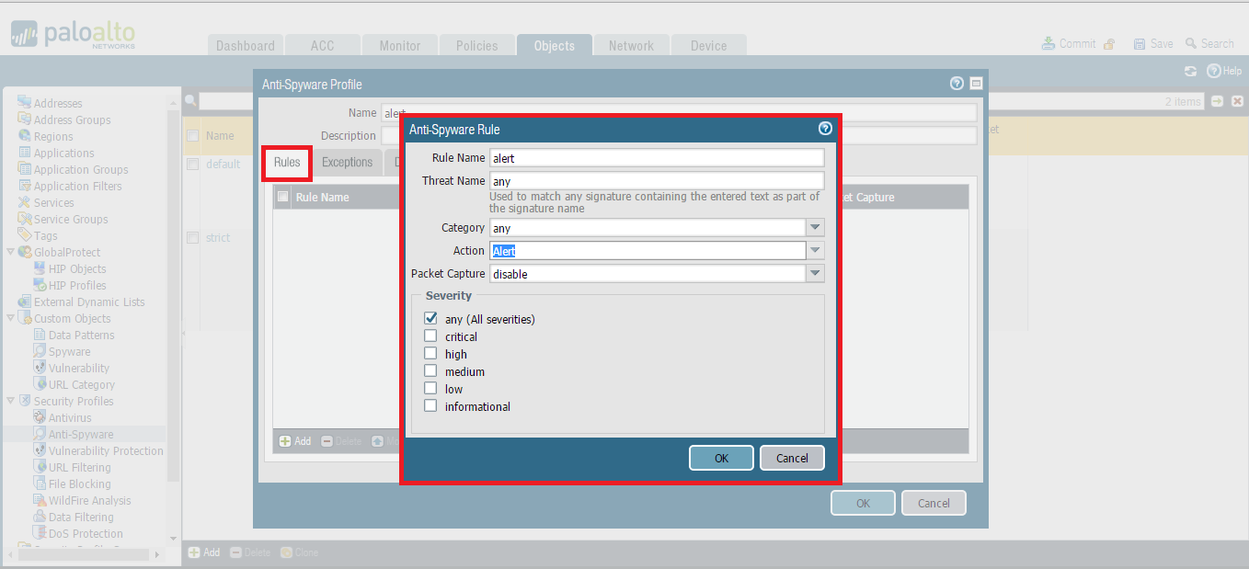The height and width of the screenshot is (569, 1249).
Task: Click the Commit icon in top bar
Action: click(1048, 43)
